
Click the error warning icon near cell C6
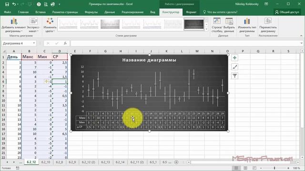click(46, 82)
